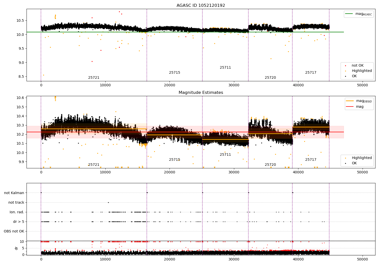The image size is (379, 265).
Task: Click x-axis tick 40000 on bottom plot
Action: [x=298, y=259]
